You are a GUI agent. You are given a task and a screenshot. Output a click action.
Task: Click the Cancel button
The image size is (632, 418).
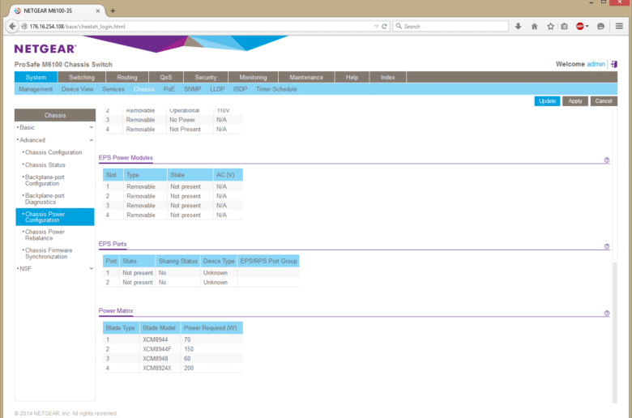[x=604, y=101]
